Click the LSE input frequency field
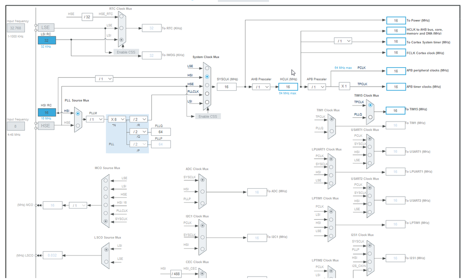Viewport: 461px width, 279px height. (x=16, y=28)
